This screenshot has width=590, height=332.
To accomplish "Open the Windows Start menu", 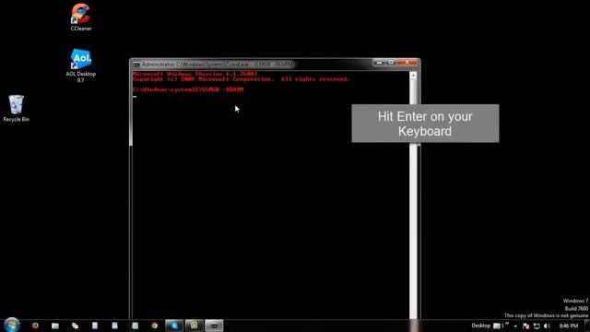I will [x=12, y=325].
